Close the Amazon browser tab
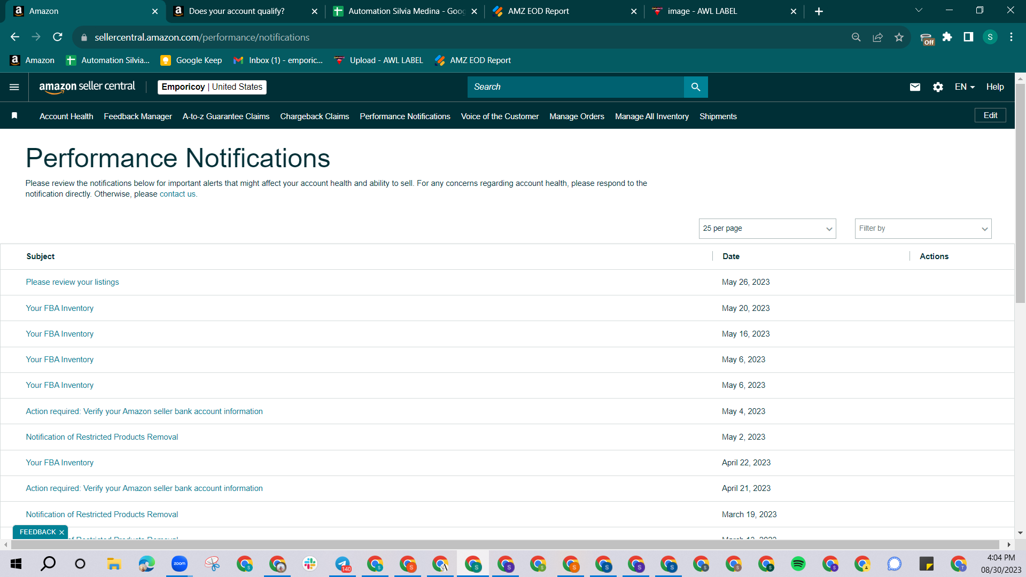 [x=155, y=11]
